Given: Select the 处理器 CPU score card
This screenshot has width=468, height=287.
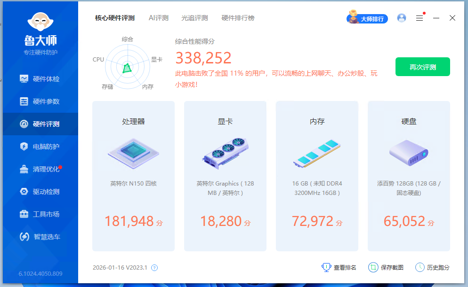Looking at the screenshot, I should (133, 176).
